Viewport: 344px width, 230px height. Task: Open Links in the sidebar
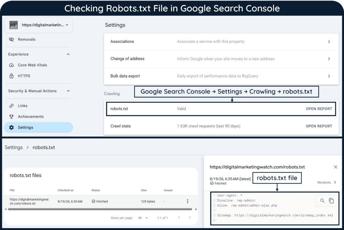tap(23, 106)
